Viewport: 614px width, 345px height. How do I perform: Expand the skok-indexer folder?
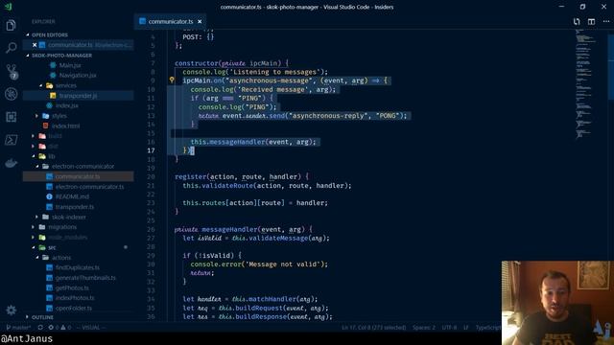[68, 217]
